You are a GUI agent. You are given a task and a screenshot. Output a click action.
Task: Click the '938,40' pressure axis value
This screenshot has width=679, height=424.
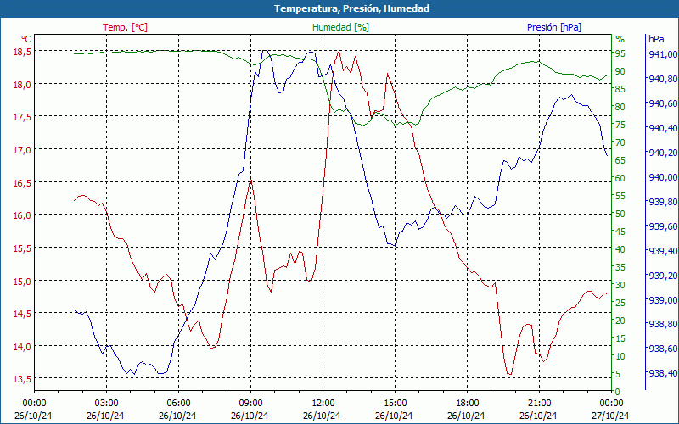[661, 373]
